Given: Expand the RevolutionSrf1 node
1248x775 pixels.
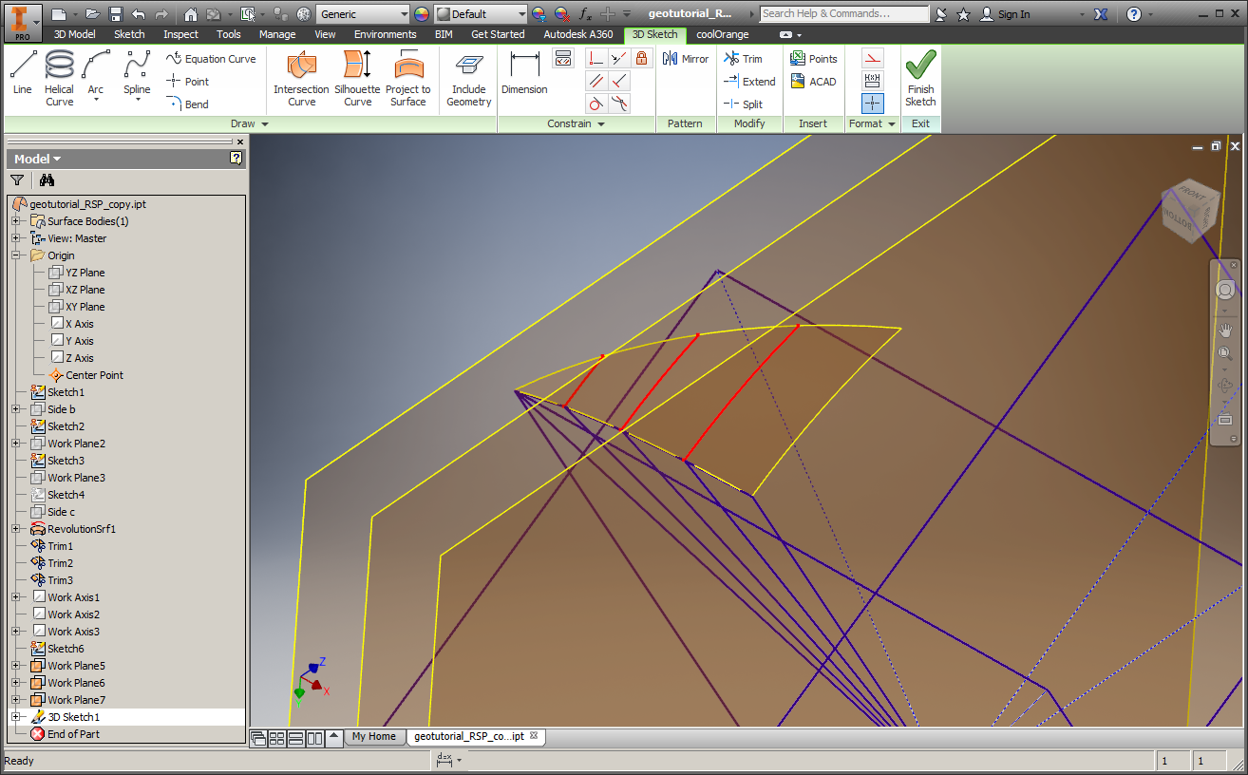Looking at the screenshot, I should coord(15,529).
